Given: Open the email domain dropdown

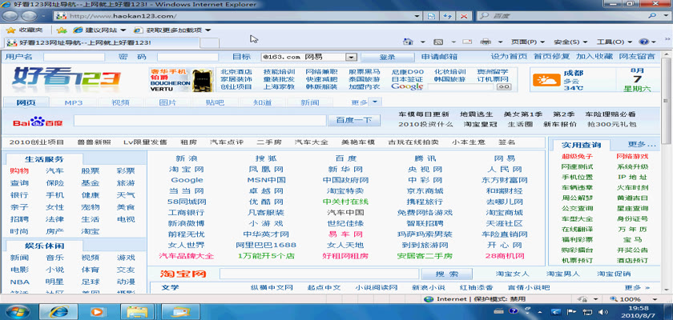Looking at the screenshot, I should click(351, 57).
